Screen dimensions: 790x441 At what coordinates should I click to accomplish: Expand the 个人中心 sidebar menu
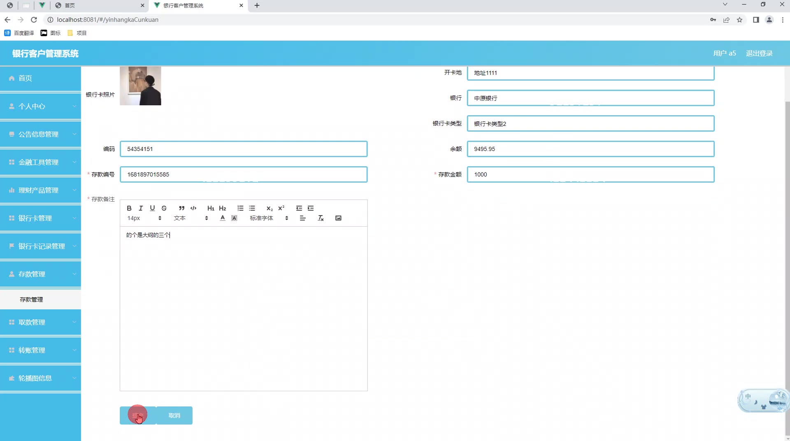tap(40, 106)
